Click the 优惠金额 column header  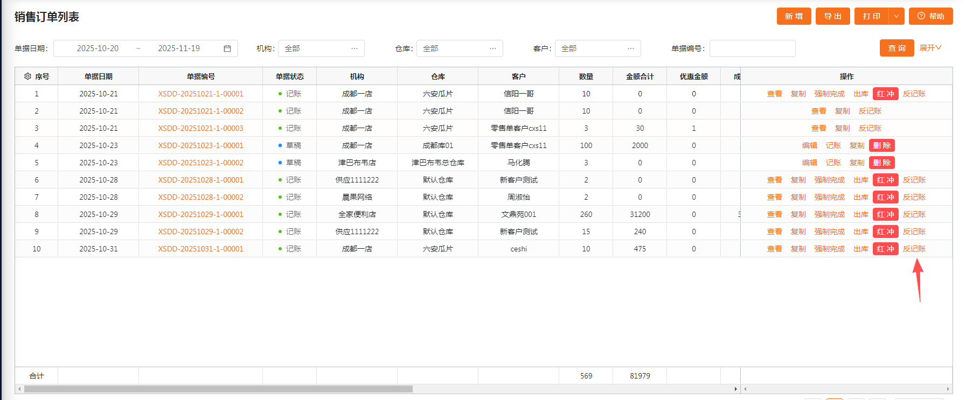pos(694,76)
